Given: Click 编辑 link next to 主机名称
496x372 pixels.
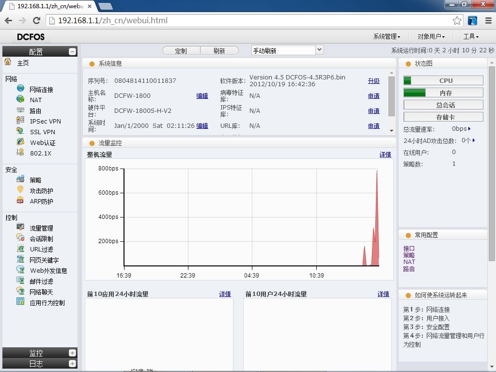Looking at the screenshot, I should [x=202, y=96].
